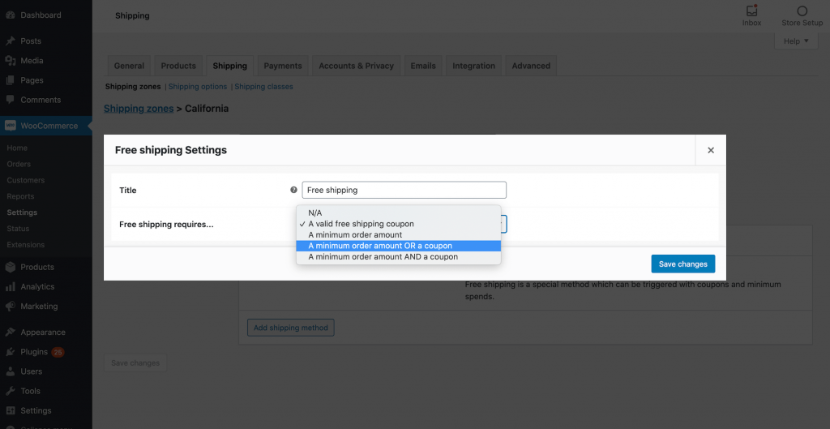Open Analytics from the sidebar icon
The height and width of the screenshot is (429, 830).
(x=10, y=286)
